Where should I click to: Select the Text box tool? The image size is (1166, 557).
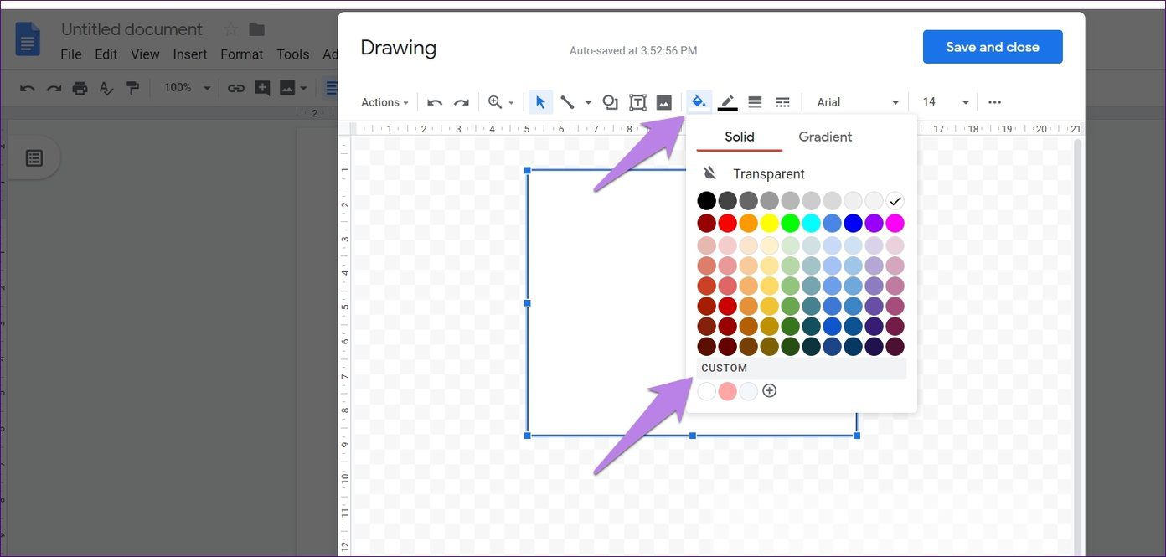point(637,102)
